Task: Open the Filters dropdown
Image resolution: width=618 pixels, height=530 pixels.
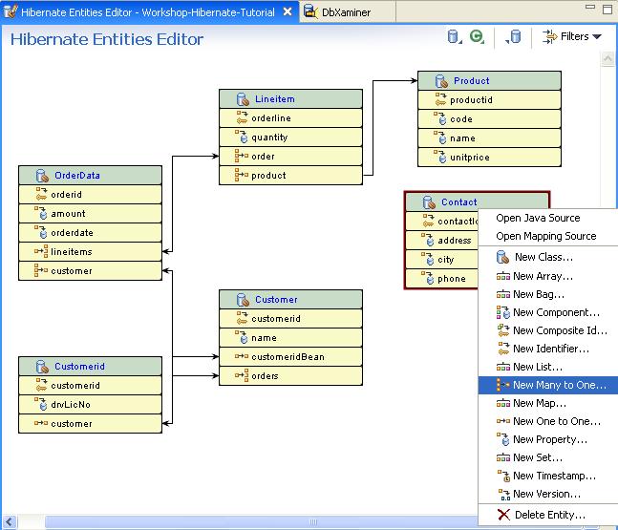Action: coord(572,36)
